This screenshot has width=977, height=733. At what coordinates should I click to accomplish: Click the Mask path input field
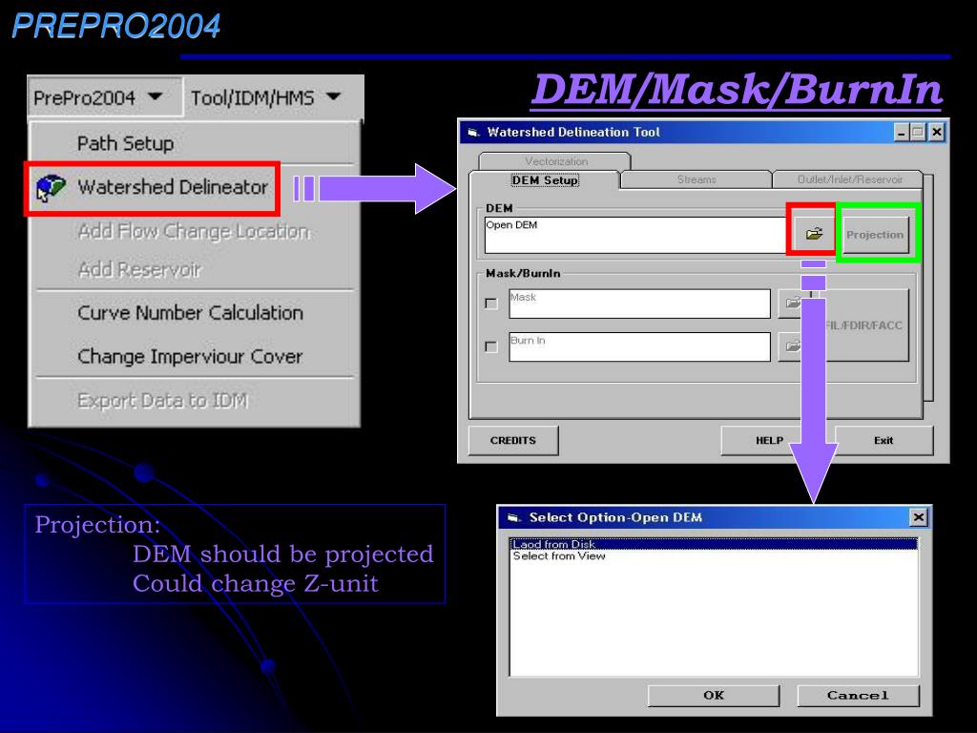[640, 304]
